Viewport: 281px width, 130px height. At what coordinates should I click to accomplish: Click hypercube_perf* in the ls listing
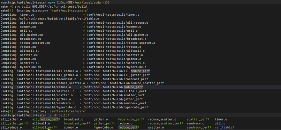point(131,120)
